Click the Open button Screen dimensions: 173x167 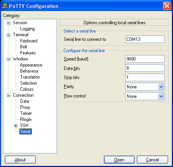(119, 160)
